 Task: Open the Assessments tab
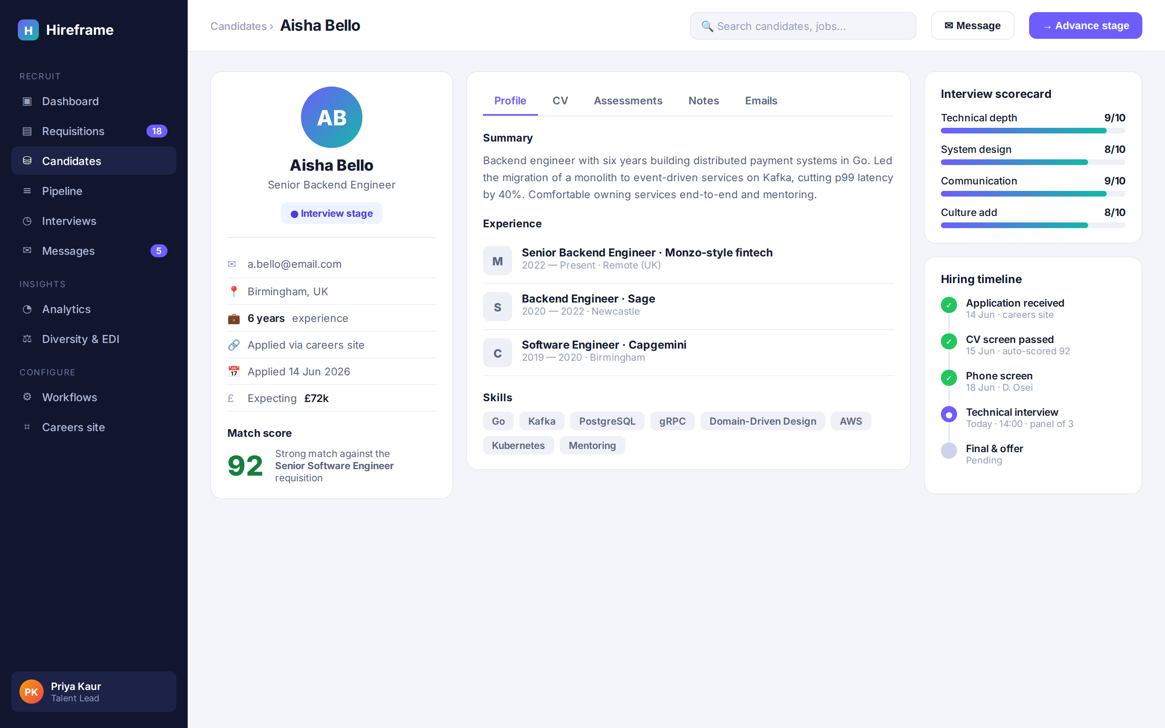pos(628,101)
